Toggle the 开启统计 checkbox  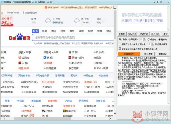click(158, 44)
